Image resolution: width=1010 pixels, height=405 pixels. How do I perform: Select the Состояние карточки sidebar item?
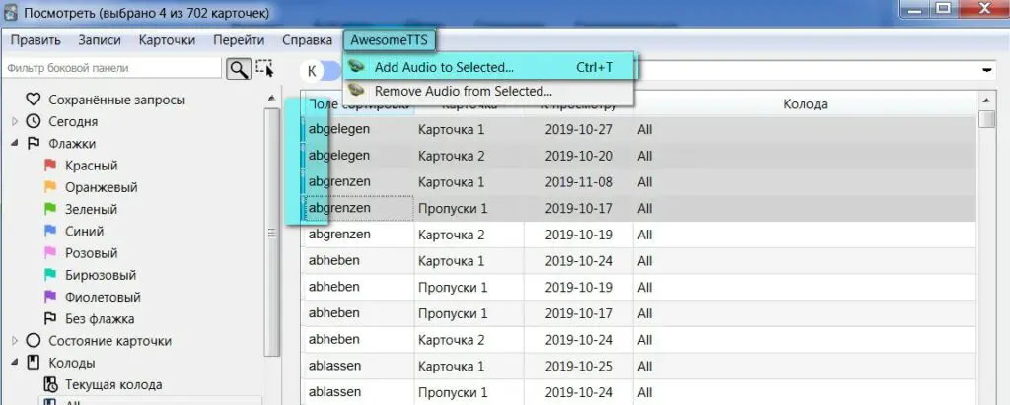(98, 341)
